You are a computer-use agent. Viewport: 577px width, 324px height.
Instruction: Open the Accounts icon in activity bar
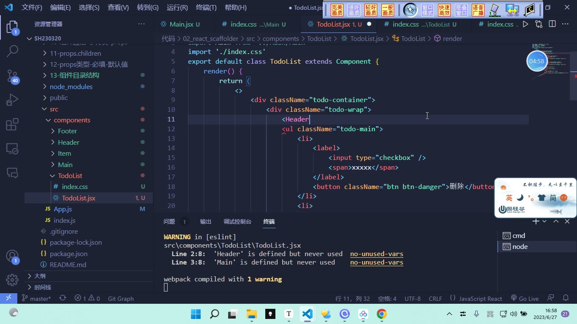[12, 256]
